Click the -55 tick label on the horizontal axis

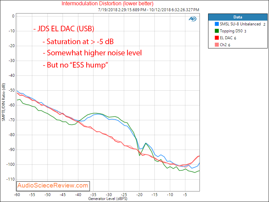coord(32,195)
